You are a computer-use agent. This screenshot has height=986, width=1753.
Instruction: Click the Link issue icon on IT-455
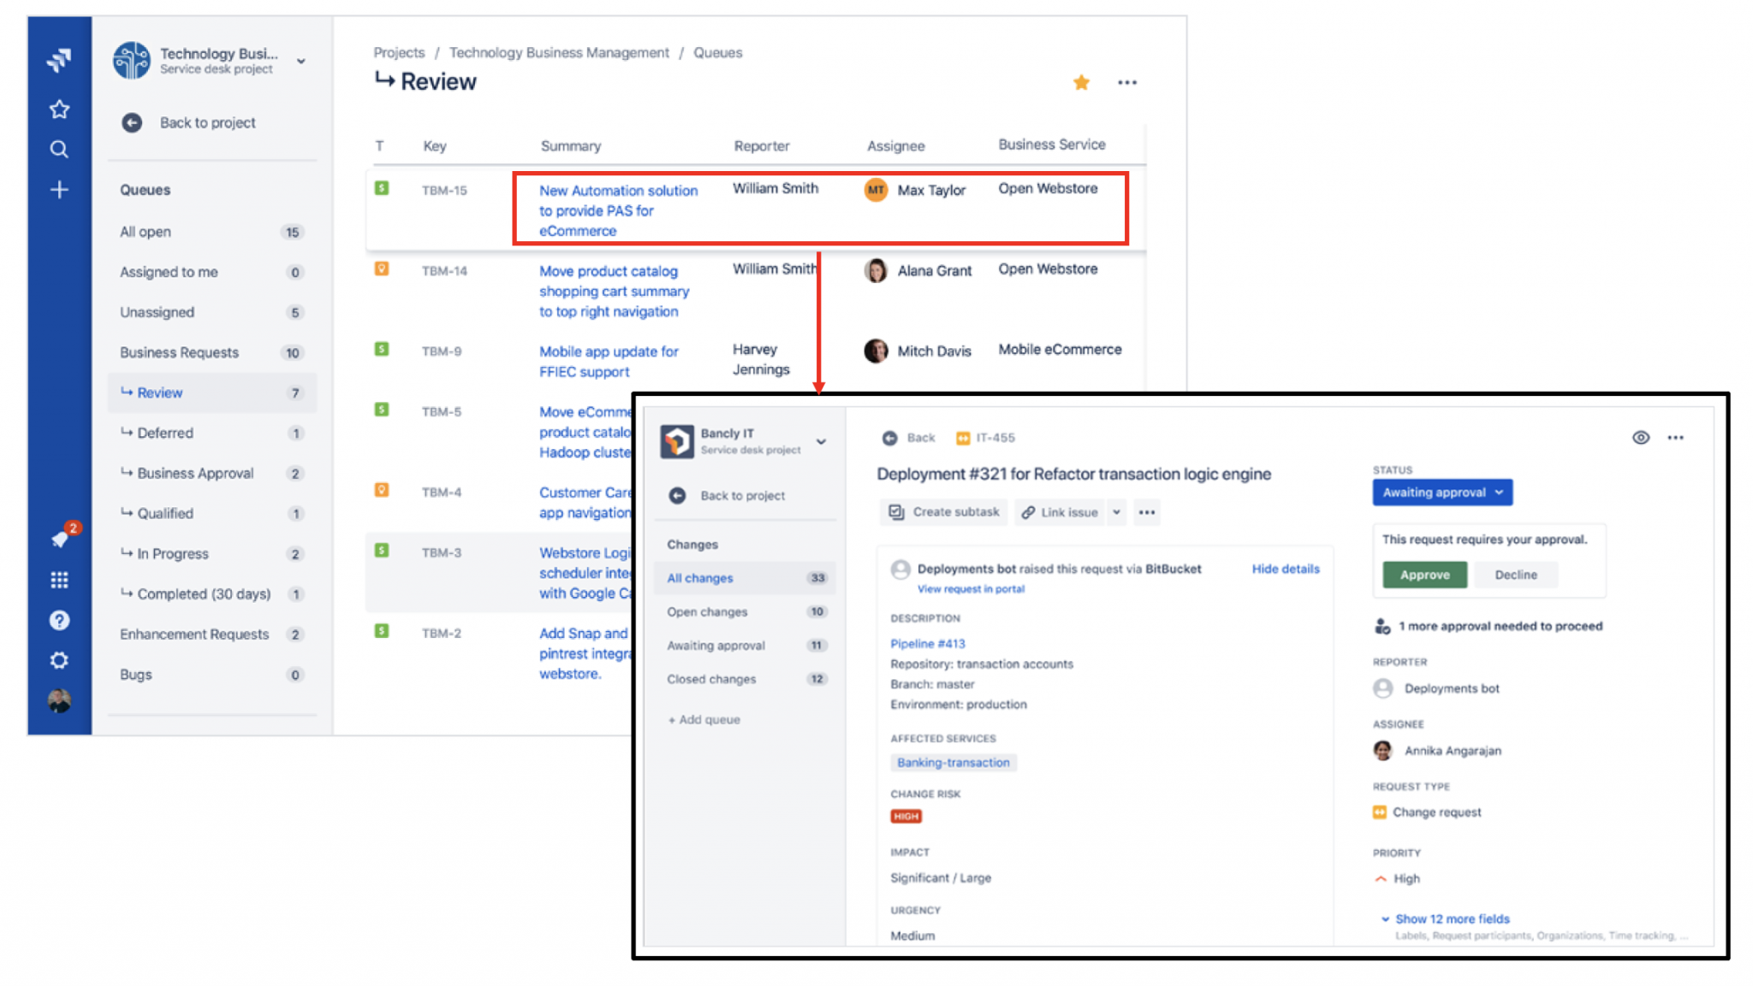point(1029,512)
